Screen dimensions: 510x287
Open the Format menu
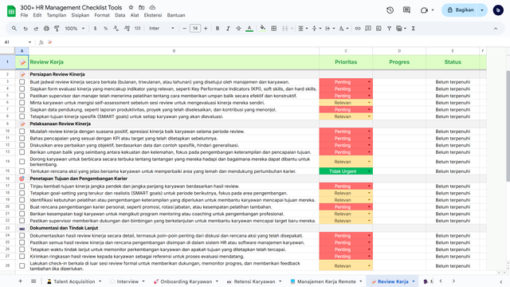[102, 15]
